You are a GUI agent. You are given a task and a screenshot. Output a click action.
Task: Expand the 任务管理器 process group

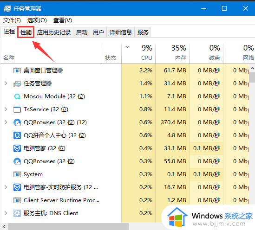[6, 83]
